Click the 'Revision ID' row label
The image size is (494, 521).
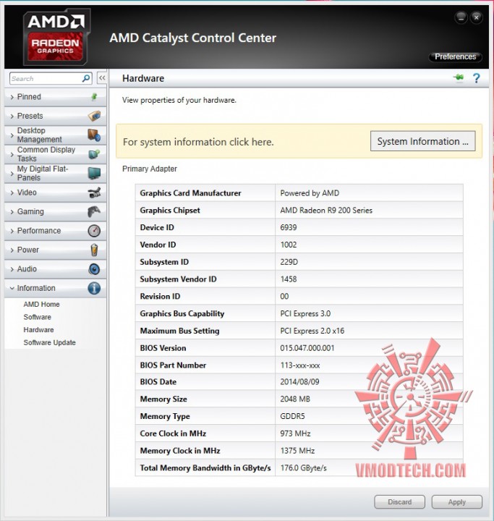click(160, 297)
